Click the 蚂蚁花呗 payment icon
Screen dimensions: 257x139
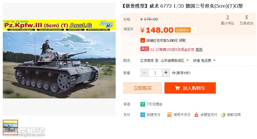(223, 115)
